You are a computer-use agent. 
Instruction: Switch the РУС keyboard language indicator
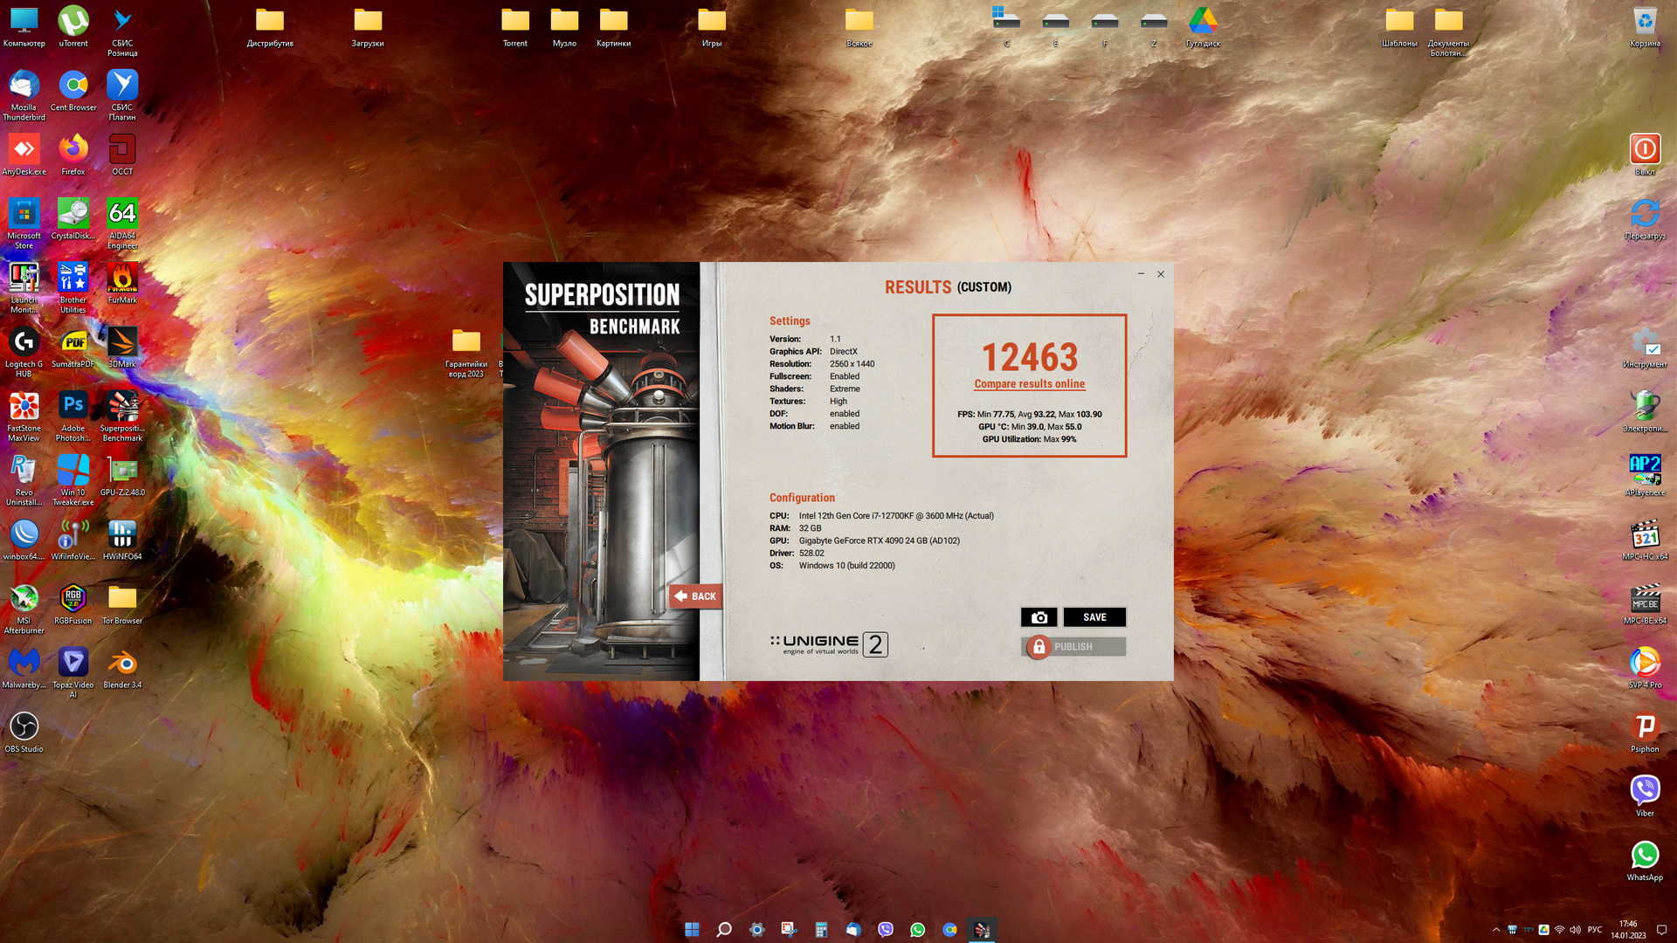(x=1595, y=930)
